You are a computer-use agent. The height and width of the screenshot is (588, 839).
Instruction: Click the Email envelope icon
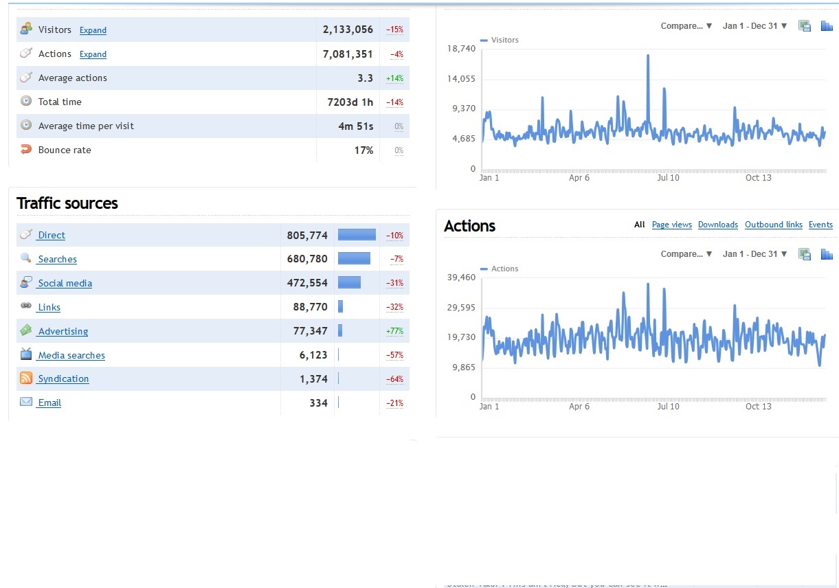pos(25,403)
